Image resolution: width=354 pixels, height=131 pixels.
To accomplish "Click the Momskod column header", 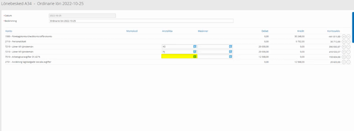I will point(132,31).
